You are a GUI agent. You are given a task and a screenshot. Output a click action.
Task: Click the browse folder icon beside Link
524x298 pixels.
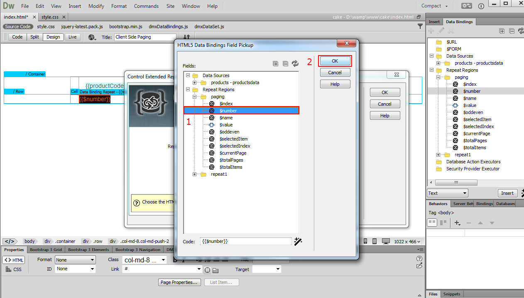click(x=215, y=270)
